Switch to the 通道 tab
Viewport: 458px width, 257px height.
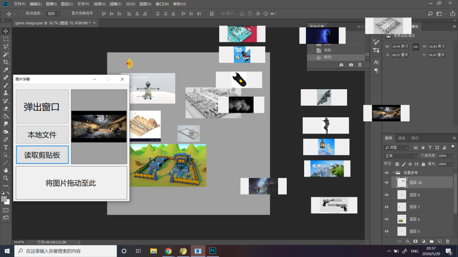402,138
